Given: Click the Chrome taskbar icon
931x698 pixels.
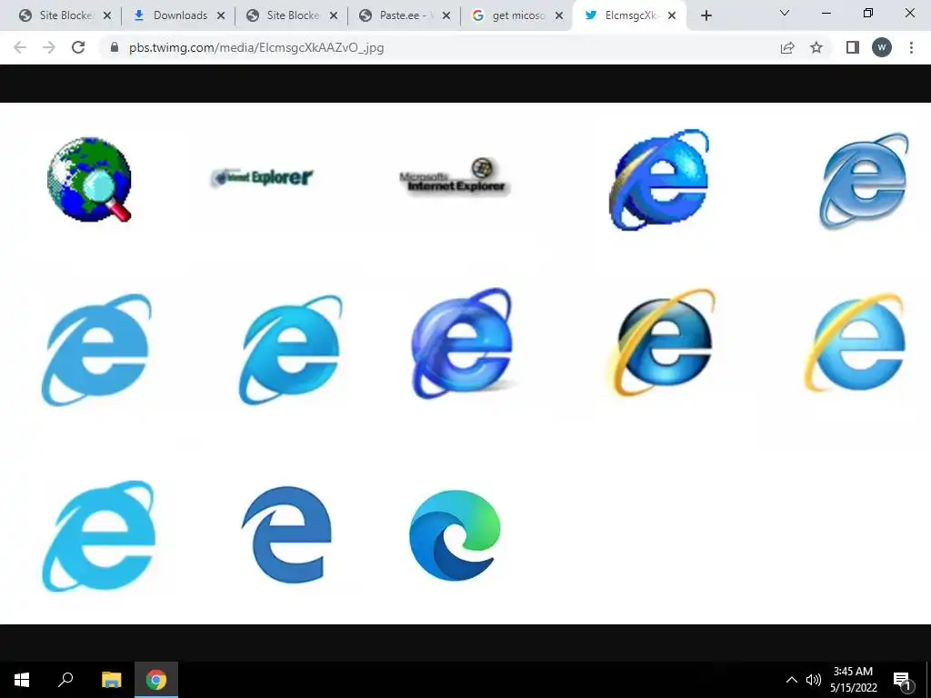Looking at the screenshot, I should click(156, 680).
